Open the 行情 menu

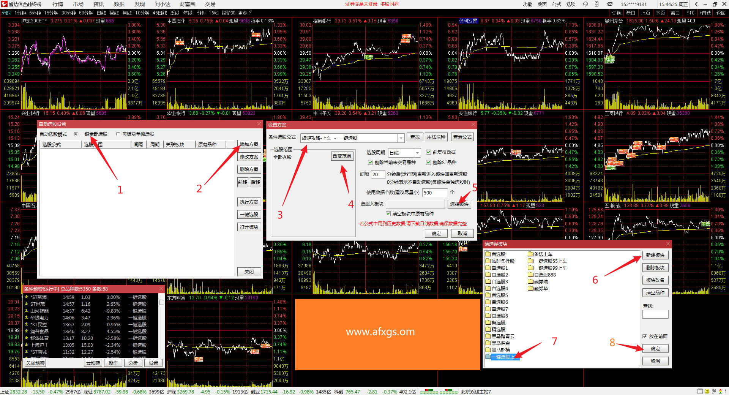pyautogui.click(x=58, y=4)
